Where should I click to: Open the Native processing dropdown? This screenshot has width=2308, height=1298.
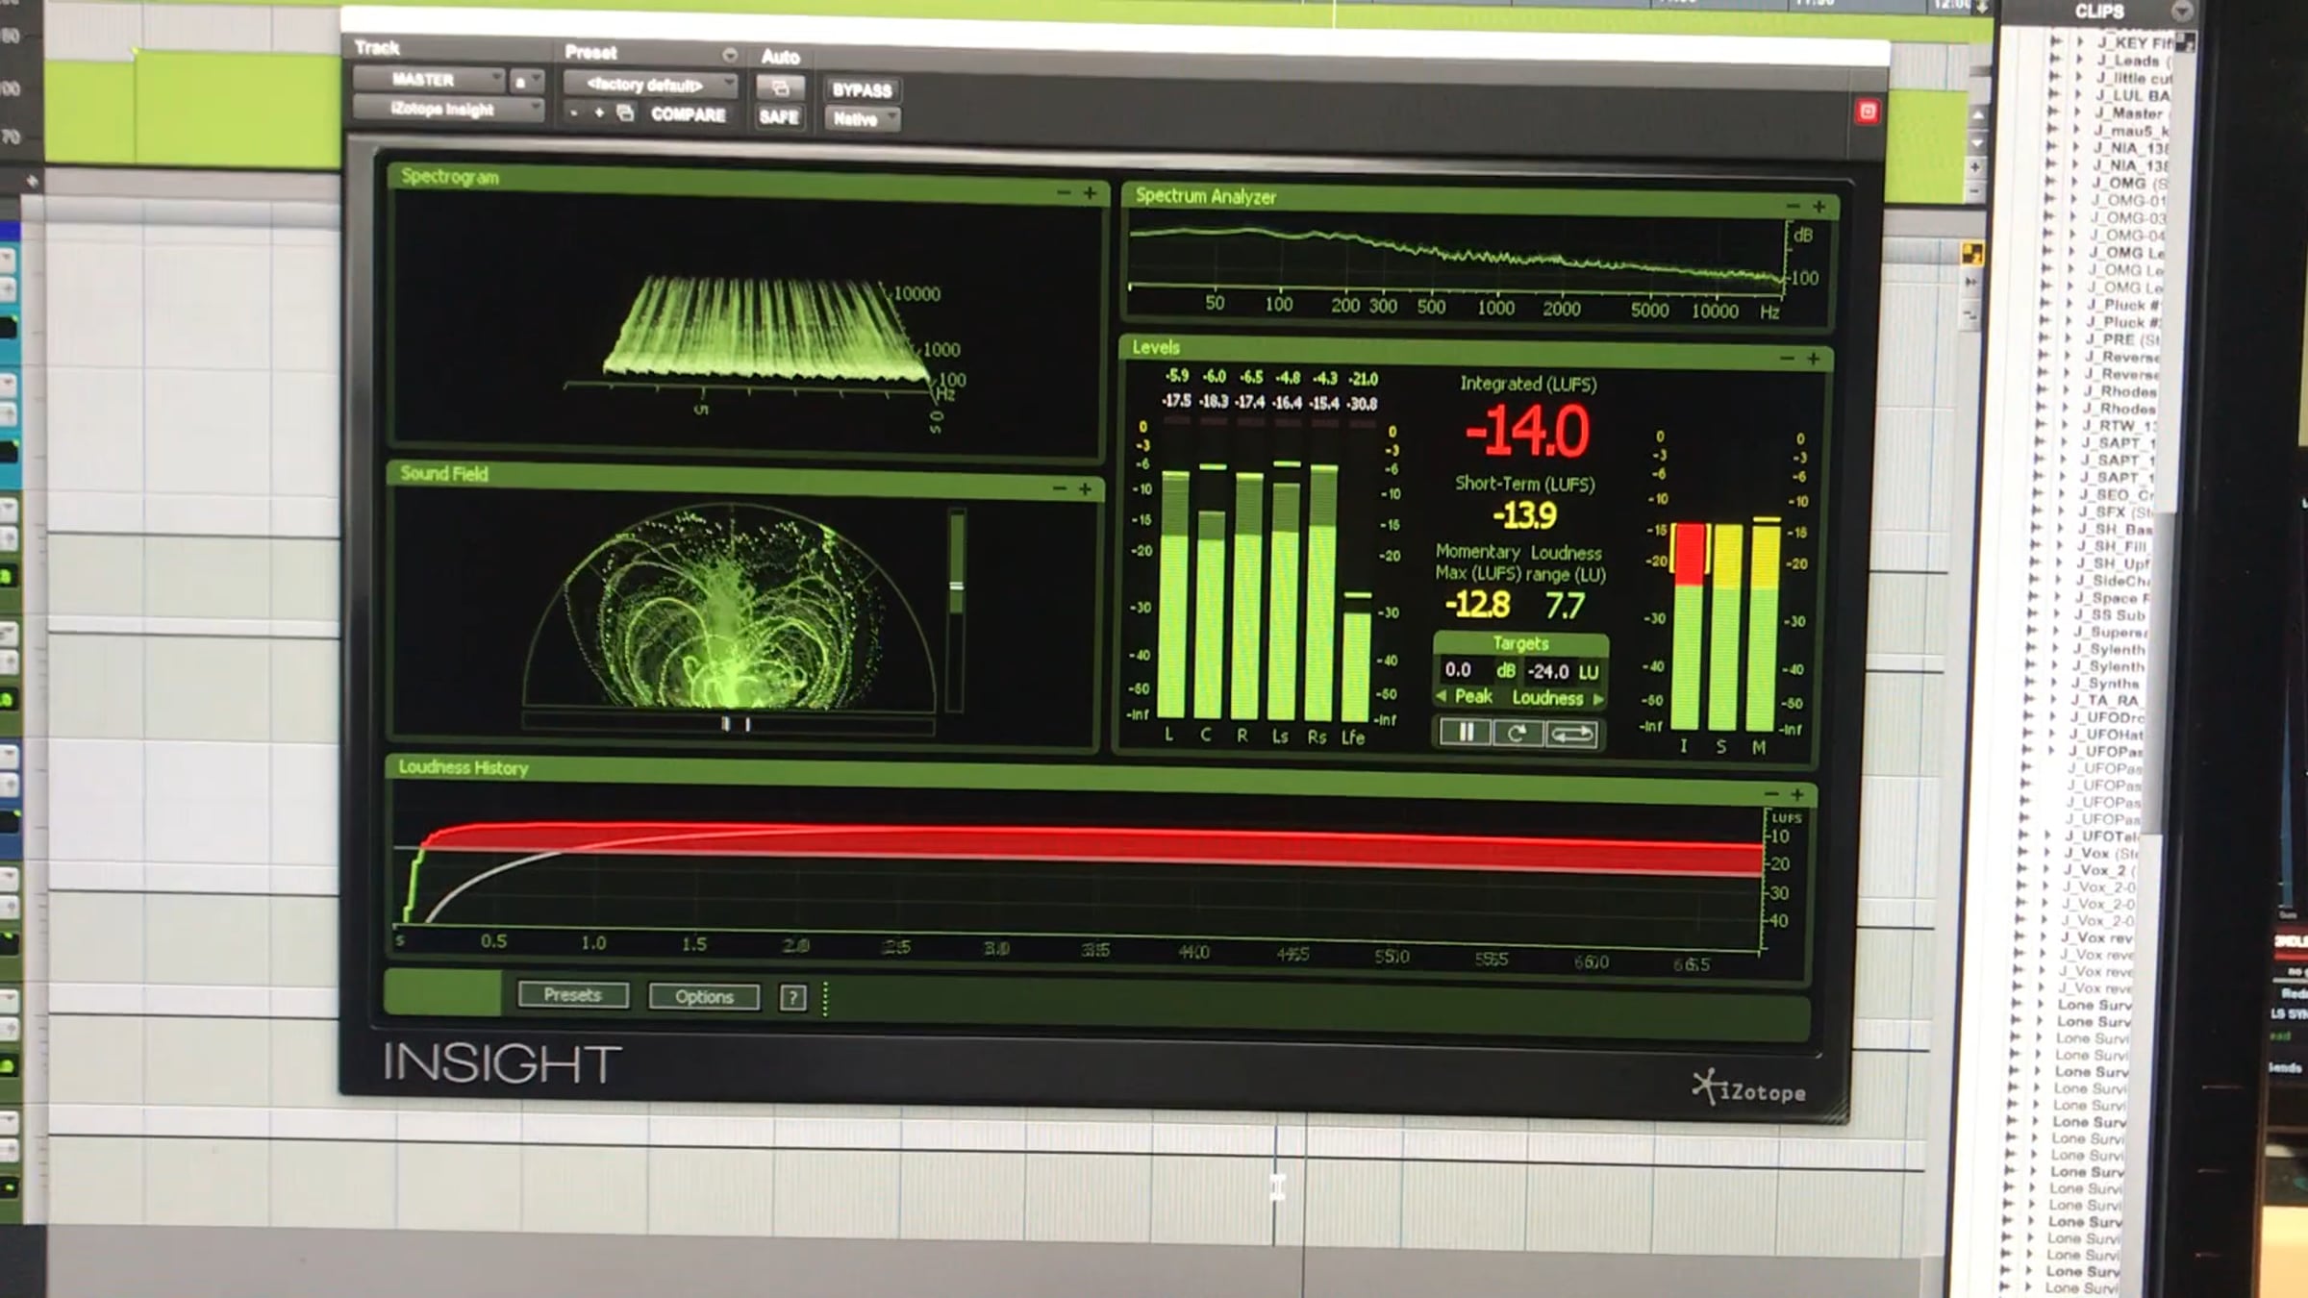point(862,119)
